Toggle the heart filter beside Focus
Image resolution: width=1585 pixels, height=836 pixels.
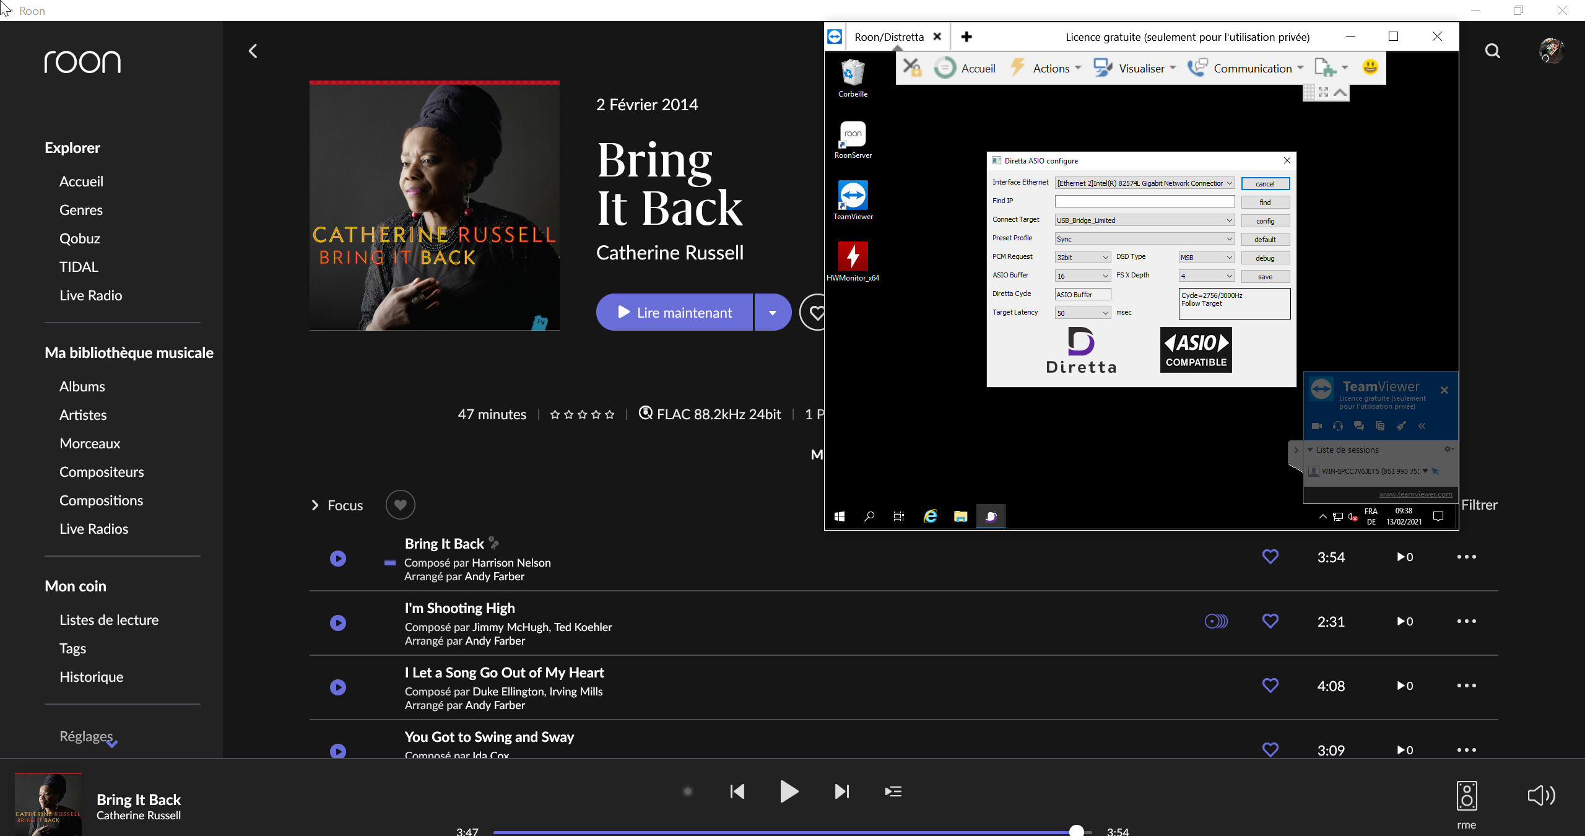point(400,505)
